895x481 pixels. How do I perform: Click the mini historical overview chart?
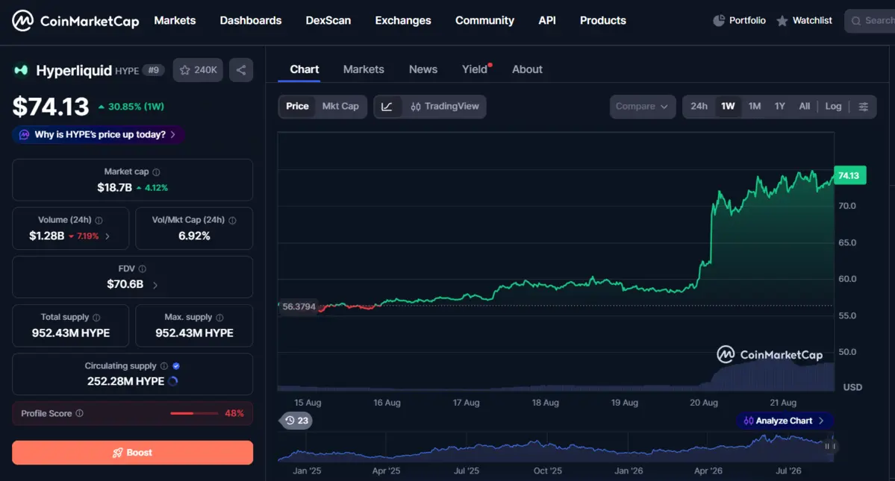557,447
